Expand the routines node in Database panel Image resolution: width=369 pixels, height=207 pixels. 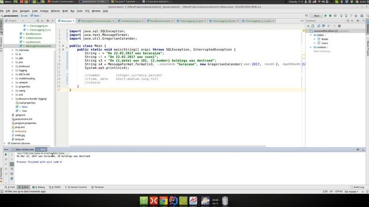pos(311,47)
